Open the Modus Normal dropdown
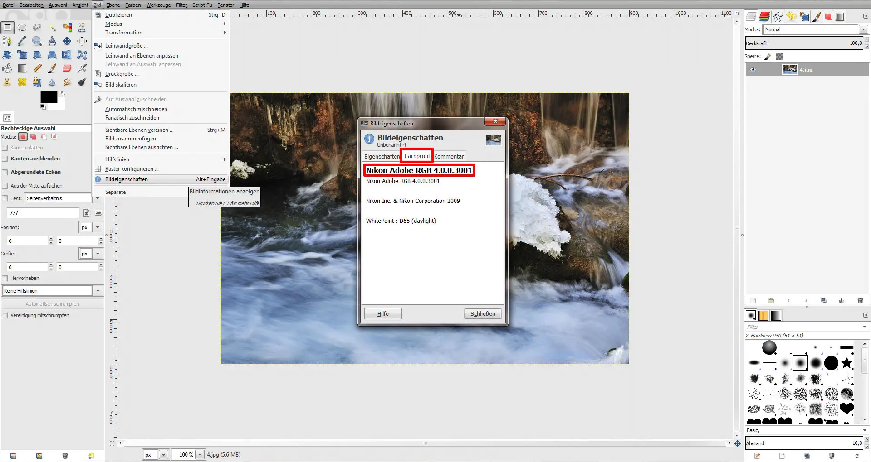Image resolution: width=871 pixels, height=462 pixels. coord(863,29)
